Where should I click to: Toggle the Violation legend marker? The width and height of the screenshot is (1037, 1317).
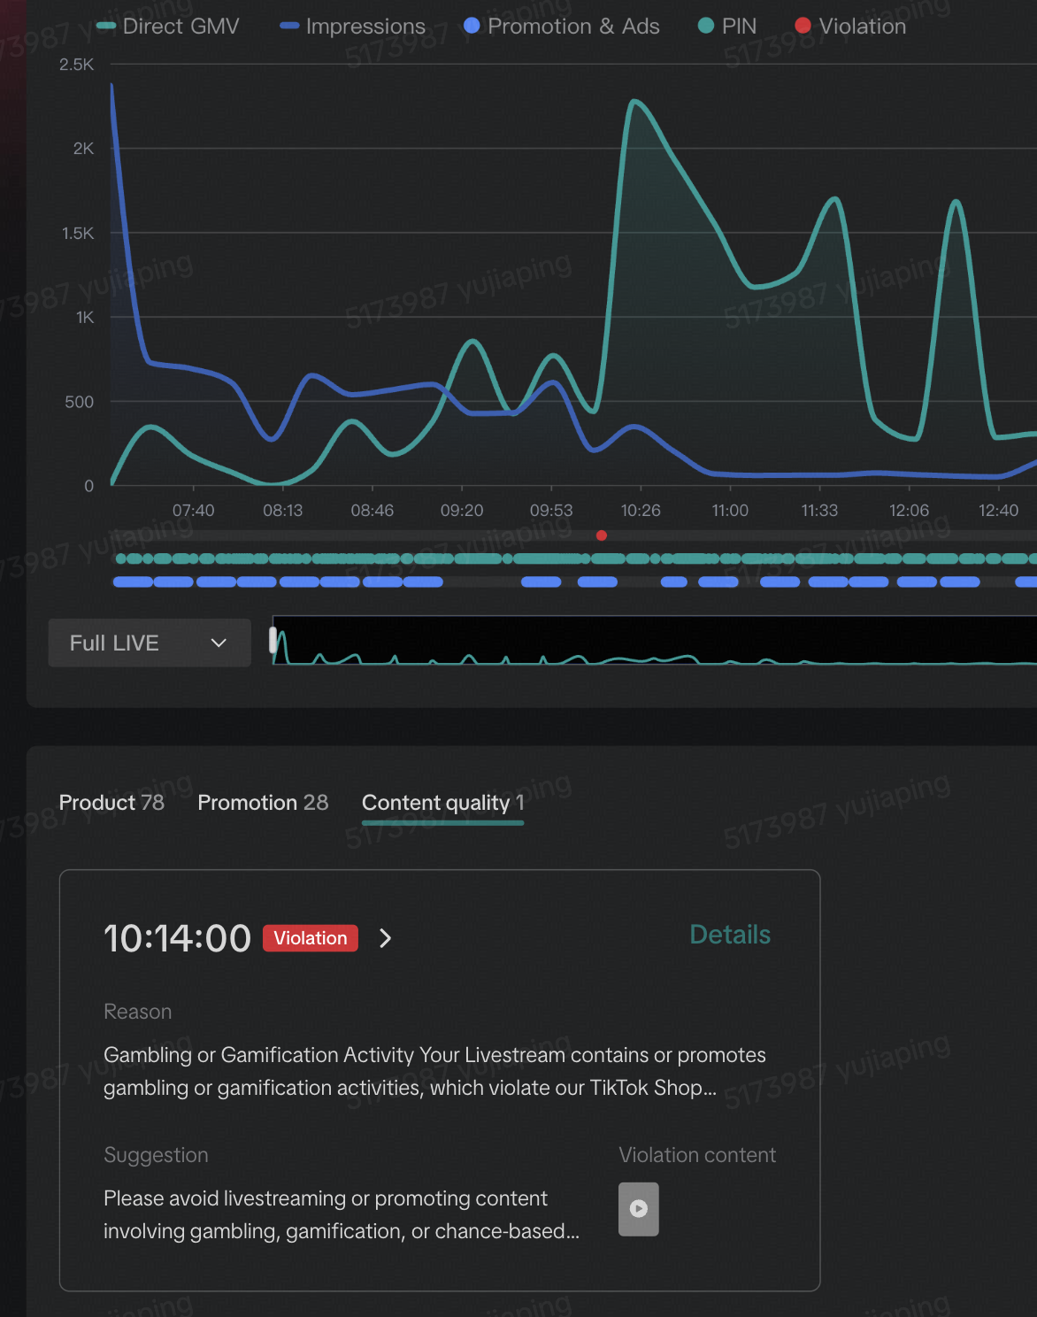[850, 27]
